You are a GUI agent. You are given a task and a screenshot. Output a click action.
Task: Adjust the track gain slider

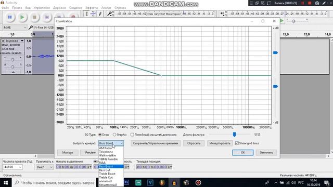[x=12, y=60]
